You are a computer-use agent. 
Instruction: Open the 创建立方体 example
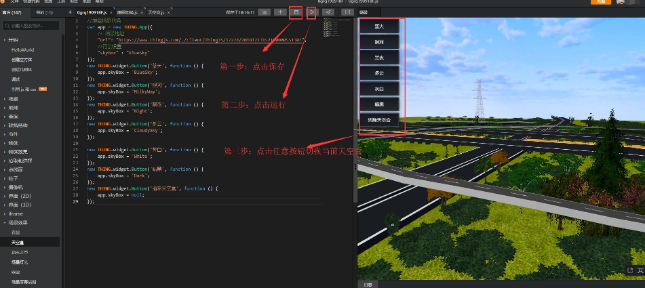(x=22, y=60)
